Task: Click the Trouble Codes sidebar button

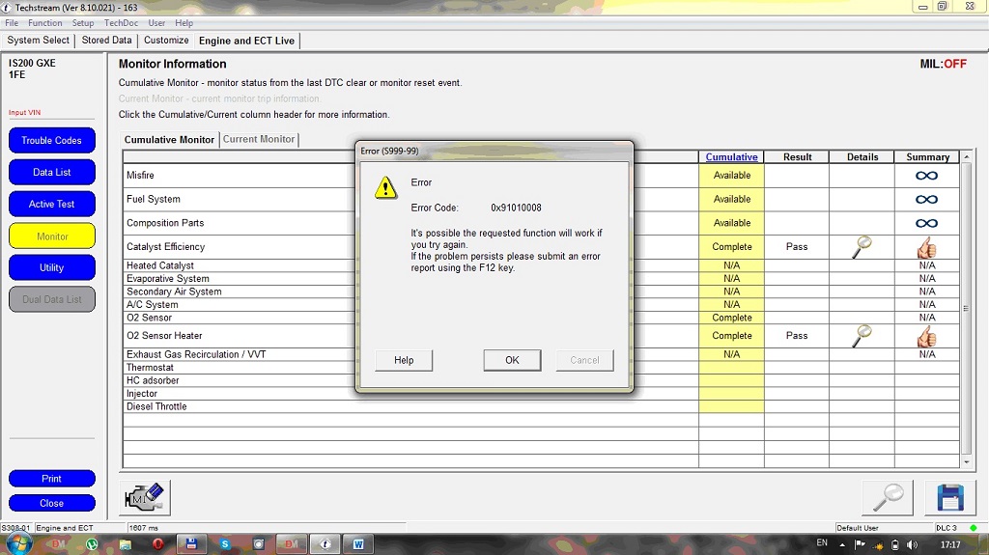Action: pos(52,141)
